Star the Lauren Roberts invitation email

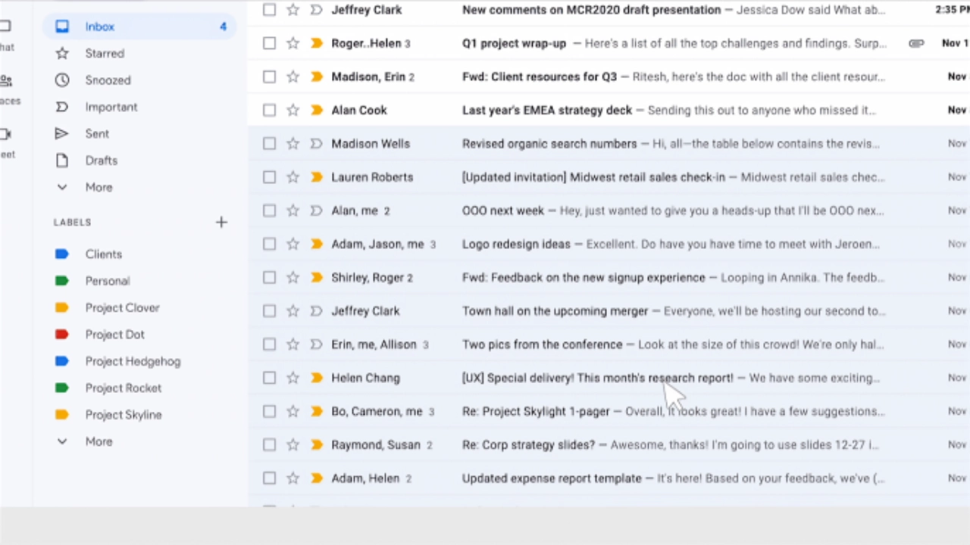coord(293,177)
